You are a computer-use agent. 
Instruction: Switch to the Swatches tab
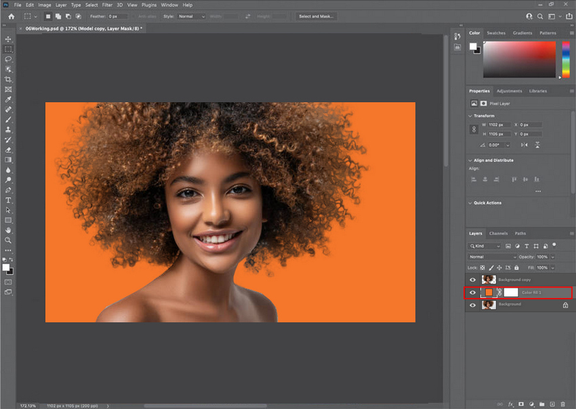(x=496, y=33)
